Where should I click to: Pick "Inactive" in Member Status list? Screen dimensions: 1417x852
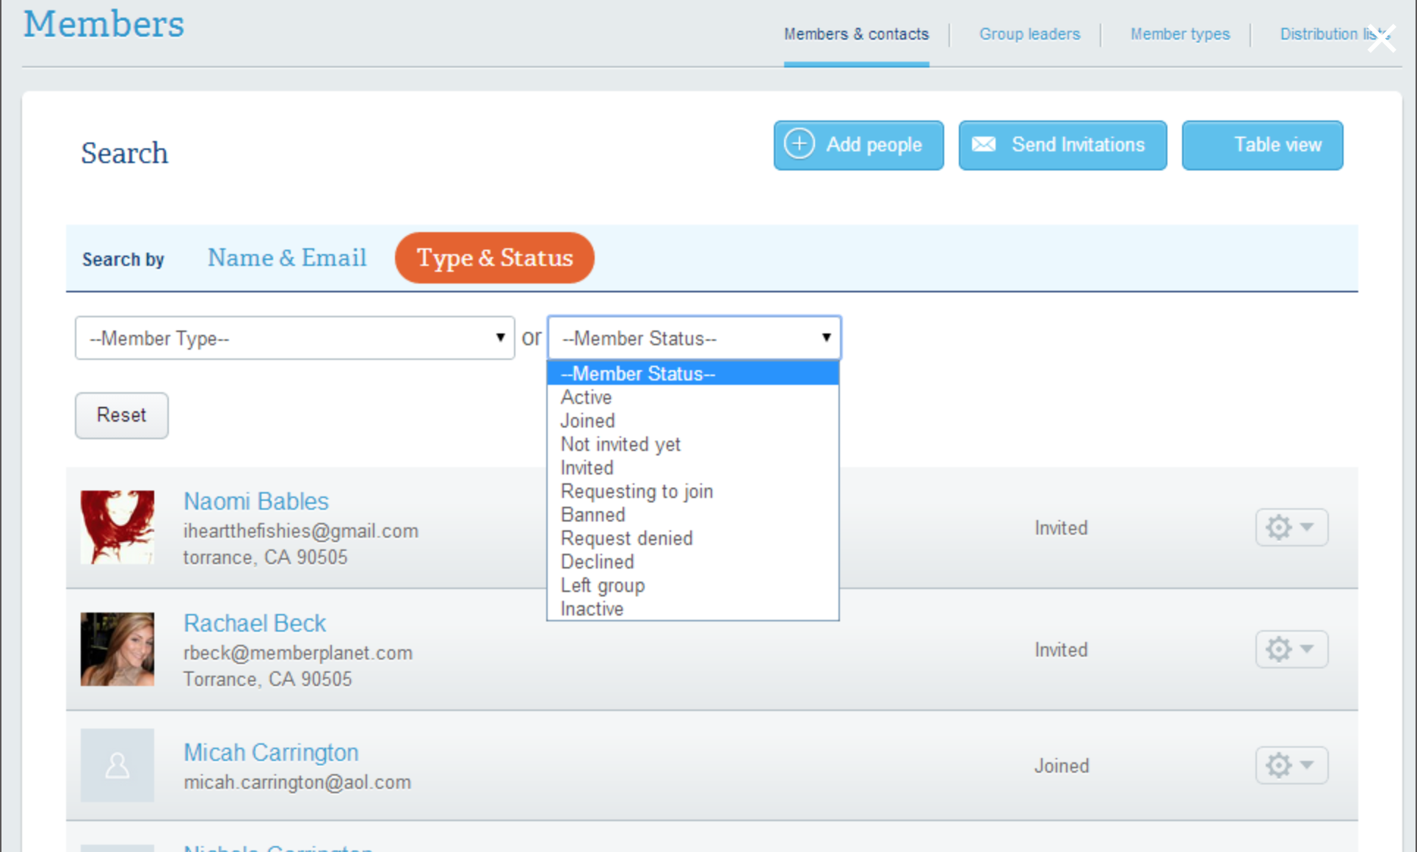coord(592,609)
